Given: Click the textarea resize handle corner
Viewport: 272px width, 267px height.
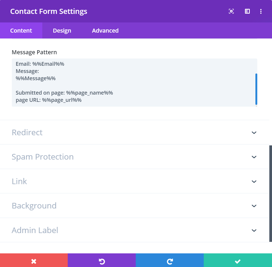Looking at the screenshot, I should [x=256, y=106].
